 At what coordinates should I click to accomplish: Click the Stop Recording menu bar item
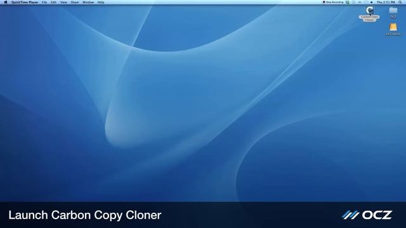tap(333, 2)
